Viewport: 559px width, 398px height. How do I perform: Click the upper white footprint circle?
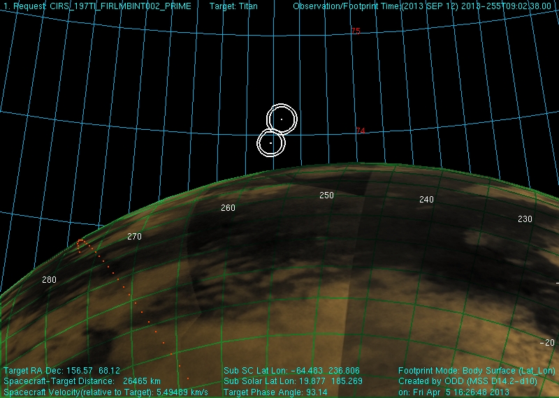click(x=282, y=119)
